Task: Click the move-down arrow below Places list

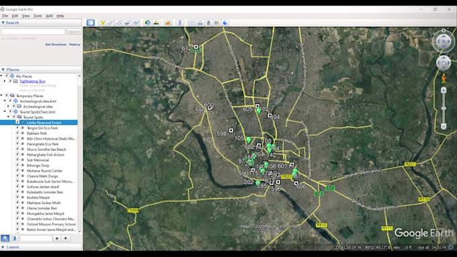Action: [66, 238]
